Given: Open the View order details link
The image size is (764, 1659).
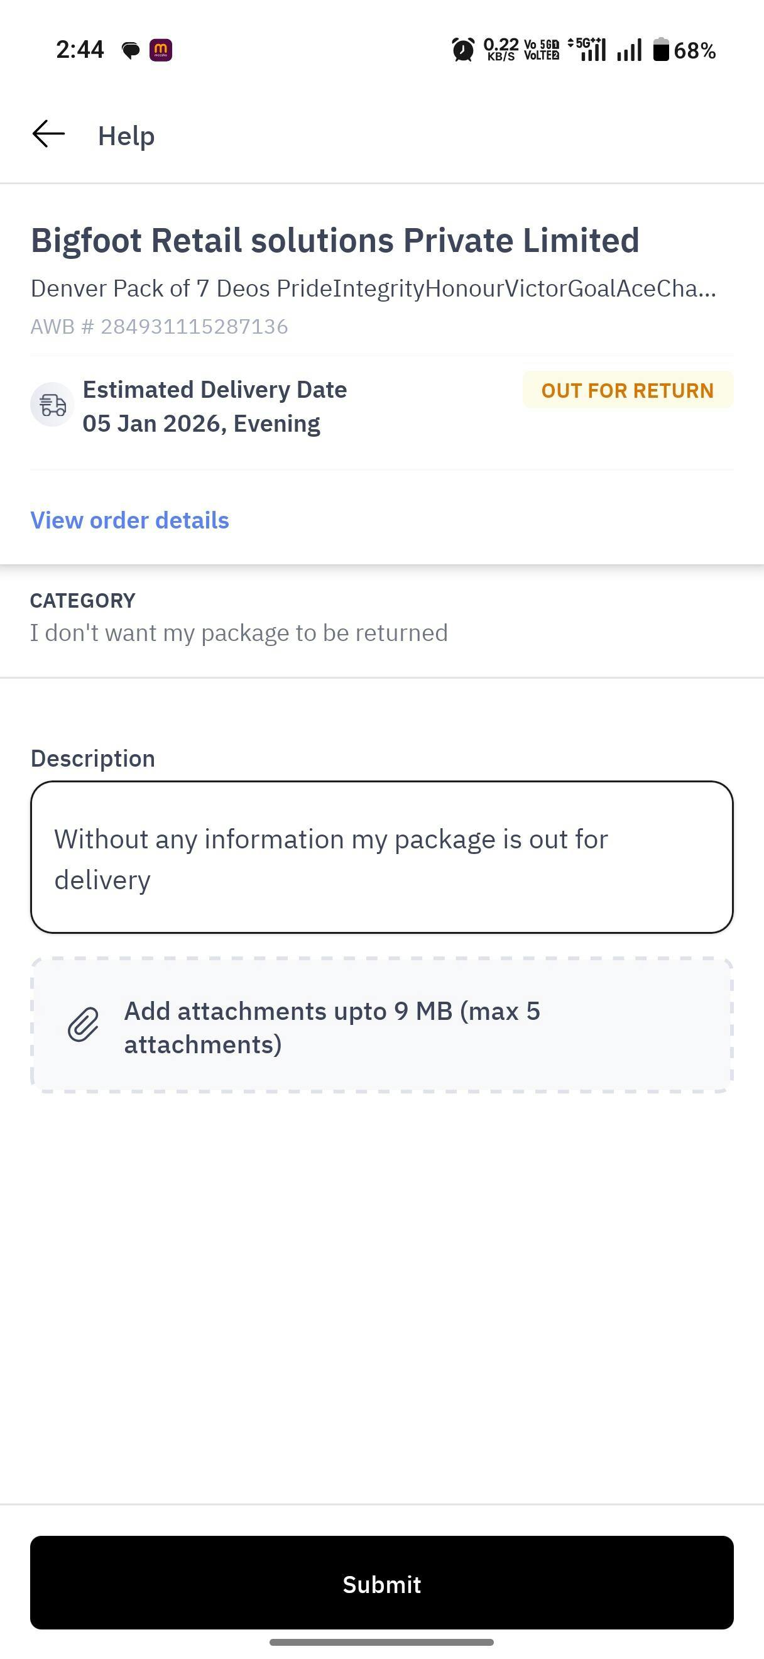Looking at the screenshot, I should 130,520.
